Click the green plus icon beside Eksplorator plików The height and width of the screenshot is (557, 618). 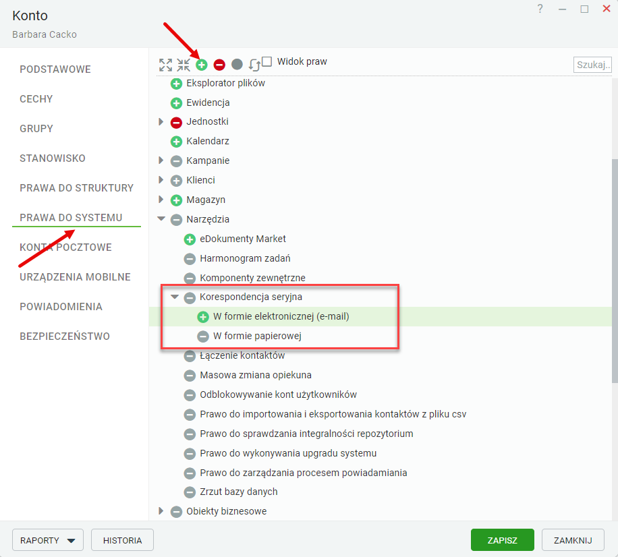[176, 84]
